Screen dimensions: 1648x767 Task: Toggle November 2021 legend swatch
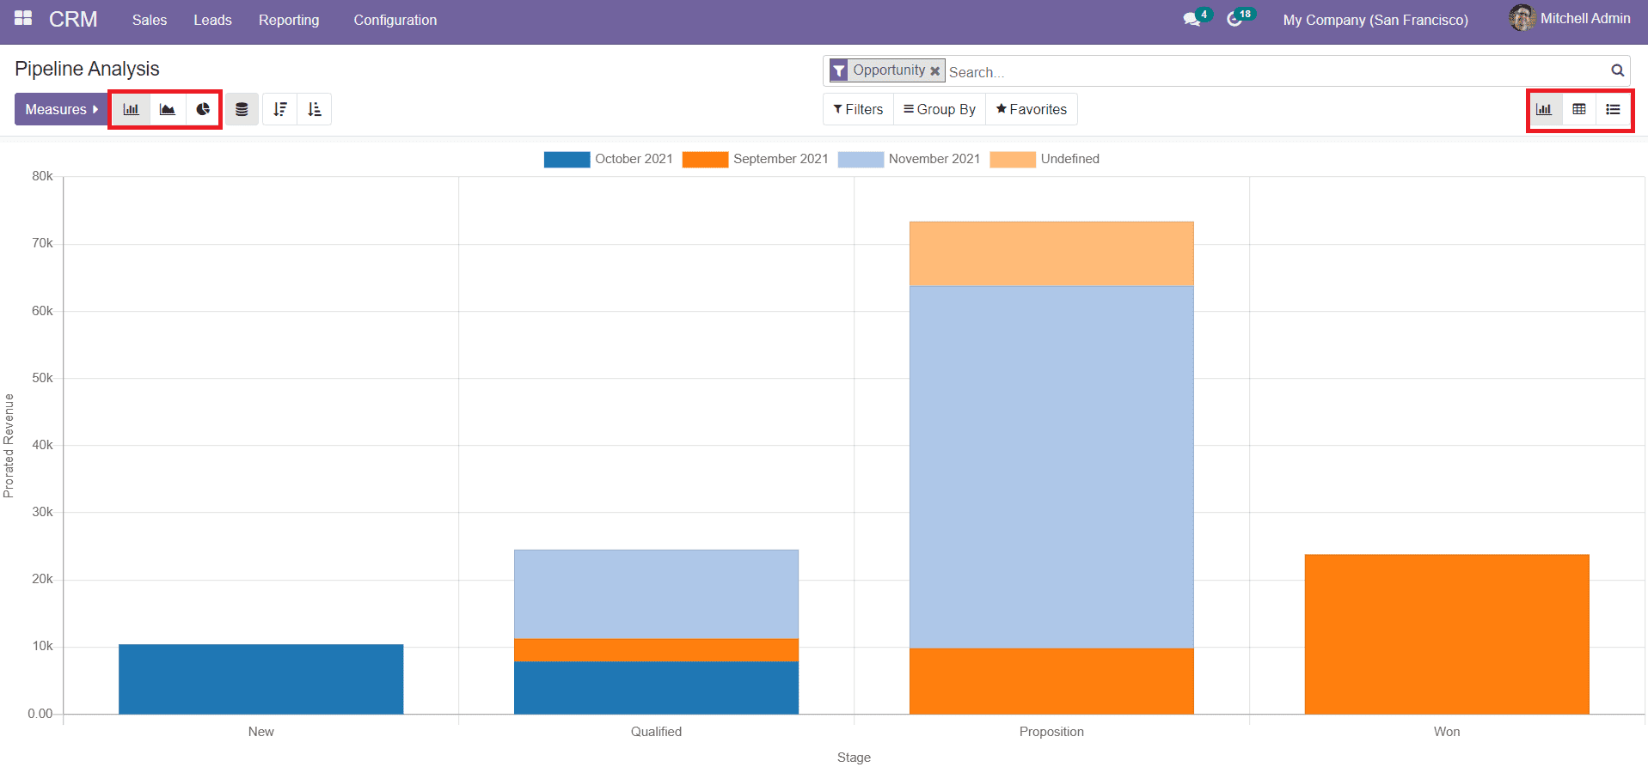(861, 159)
